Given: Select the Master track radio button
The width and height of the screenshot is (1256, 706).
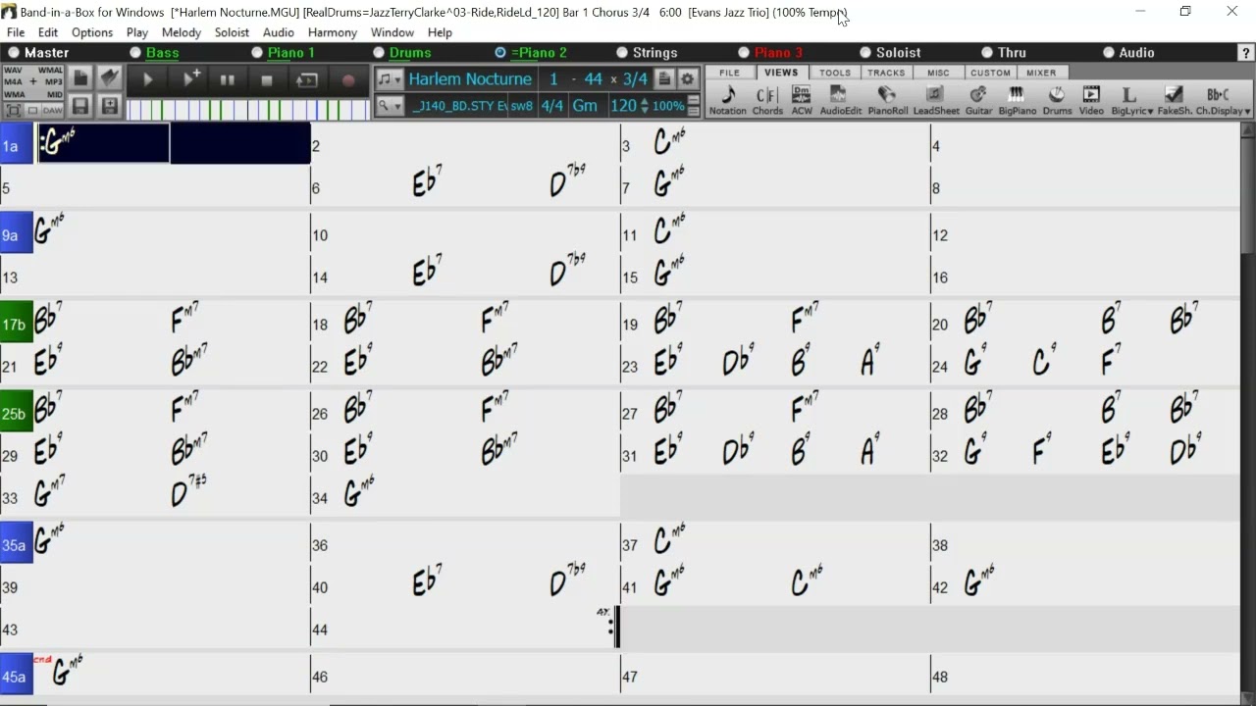Looking at the screenshot, I should [x=14, y=53].
